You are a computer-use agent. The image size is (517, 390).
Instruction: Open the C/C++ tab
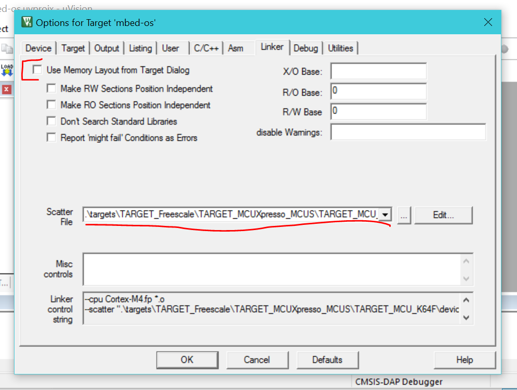tap(206, 48)
